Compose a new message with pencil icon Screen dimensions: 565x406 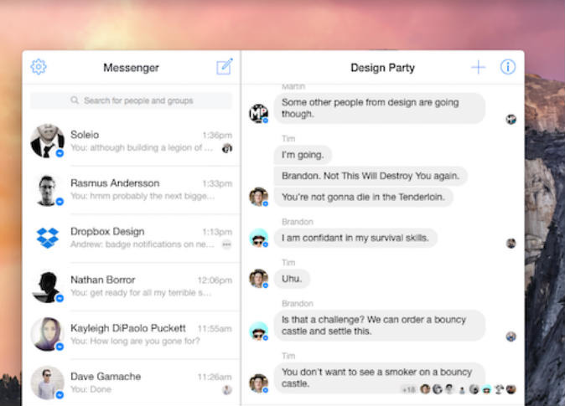(x=224, y=67)
